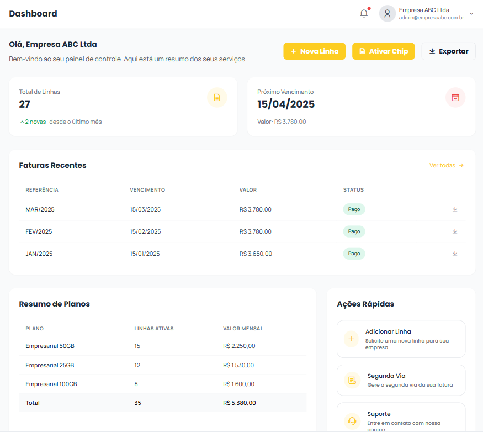Click the Exportar button
The width and height of the screenshot is (483, 432).
click(448, 51)
